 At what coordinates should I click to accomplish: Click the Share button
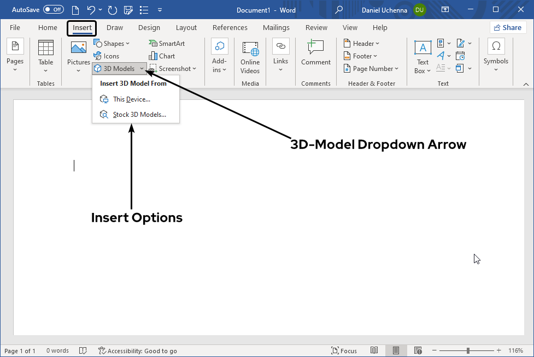(507, 28)
